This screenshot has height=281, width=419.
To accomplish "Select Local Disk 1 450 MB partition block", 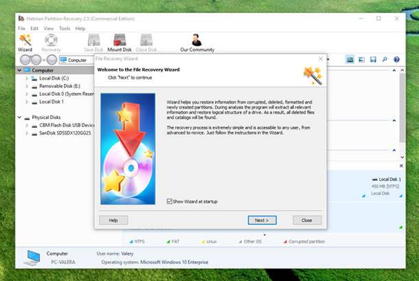I will click(x=385, y=186).
